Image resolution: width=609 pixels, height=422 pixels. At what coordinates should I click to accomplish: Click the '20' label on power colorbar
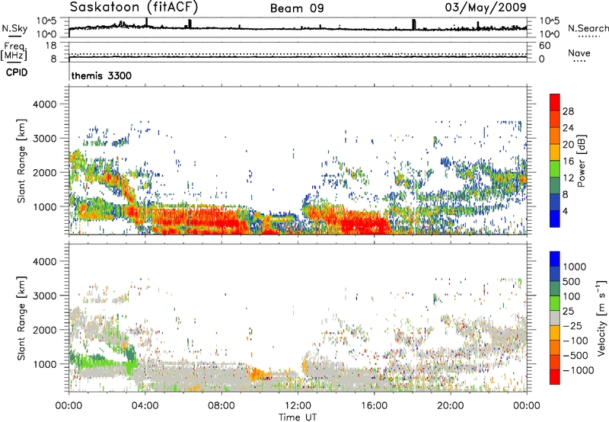(568, 145)
